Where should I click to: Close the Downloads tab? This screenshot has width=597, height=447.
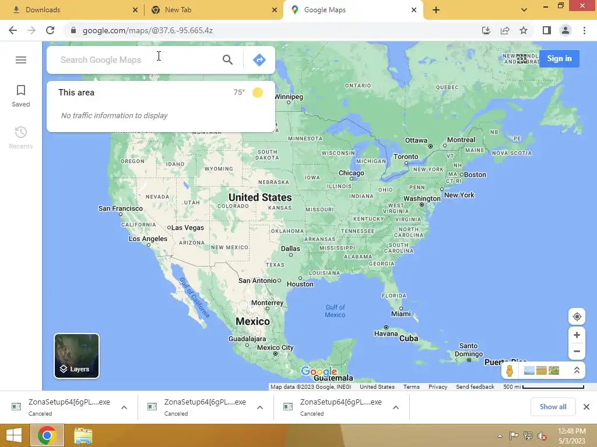click(x=135, y=10)
